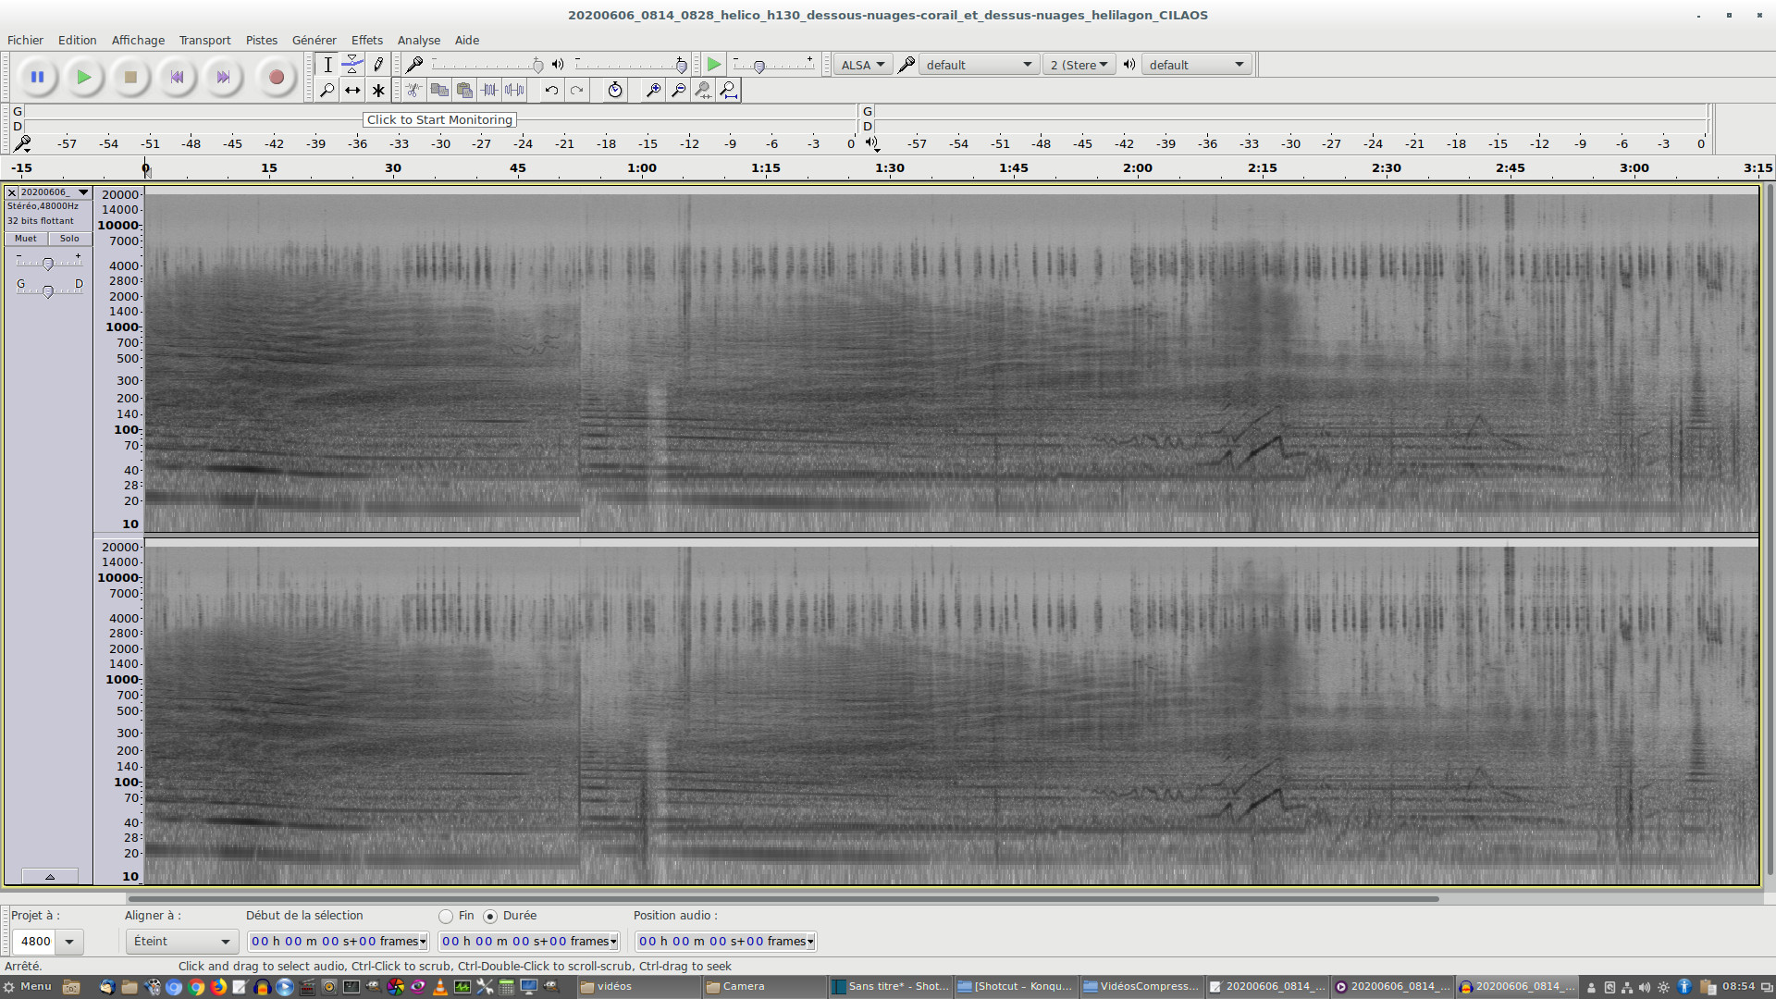The image size is (1776, 999).
Task: Adjust the track gain slider
Action: click(48, 264)
